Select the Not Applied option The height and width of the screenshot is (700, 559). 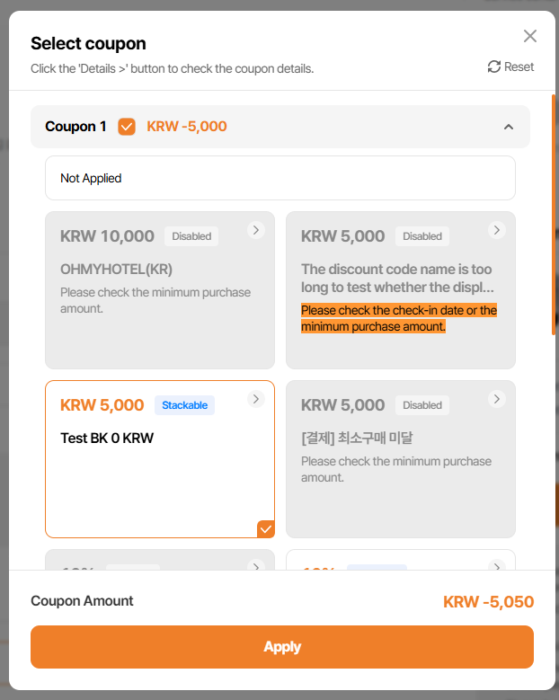point(279,178)
